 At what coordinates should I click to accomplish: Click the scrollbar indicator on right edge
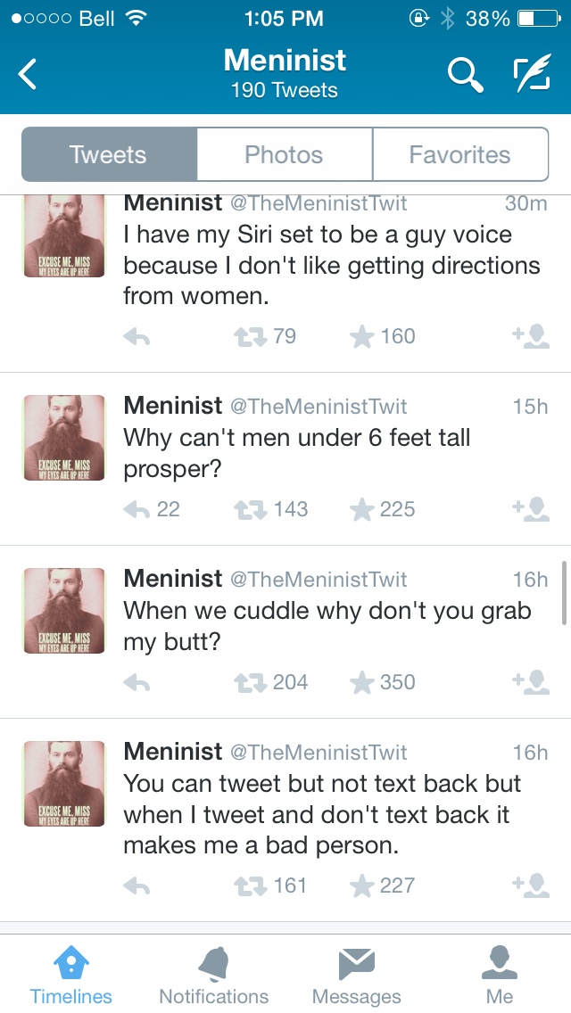point(564,592)
